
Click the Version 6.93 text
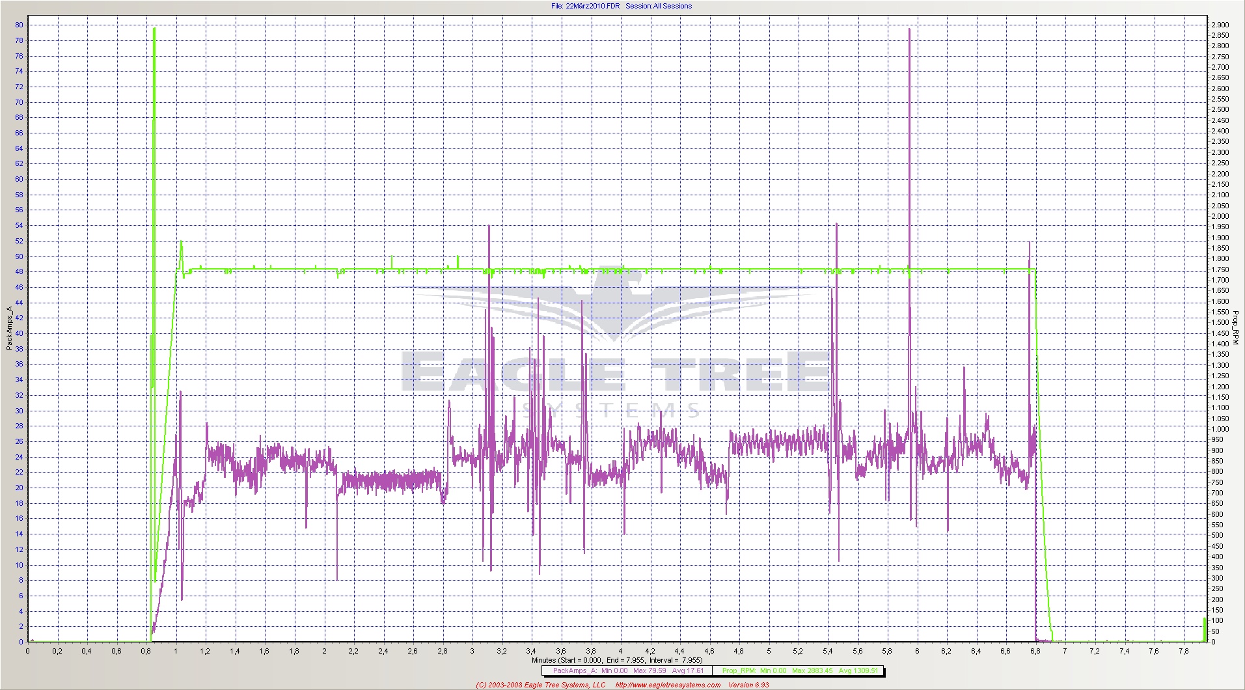(x=748, y=685)
